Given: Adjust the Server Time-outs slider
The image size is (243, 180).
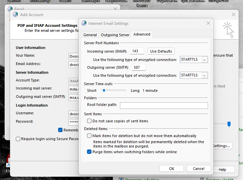Looking at the screenshot, I should pyautogui.click(x=104, y=91).
